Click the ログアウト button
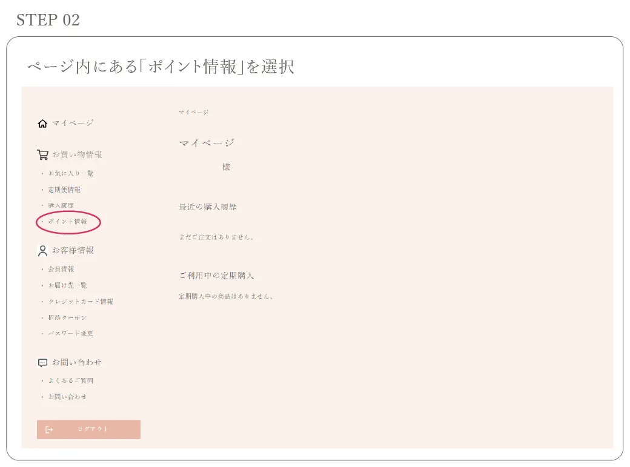630x467 pixels. click(x=88, y=429)
